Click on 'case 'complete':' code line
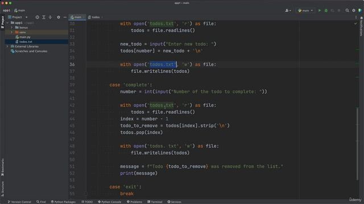 pyautogui.click(x=131, y=85)
